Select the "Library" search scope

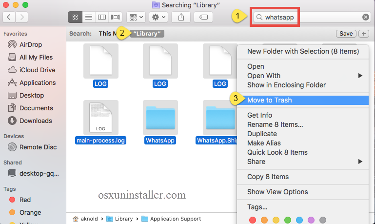tap(147, 34)
